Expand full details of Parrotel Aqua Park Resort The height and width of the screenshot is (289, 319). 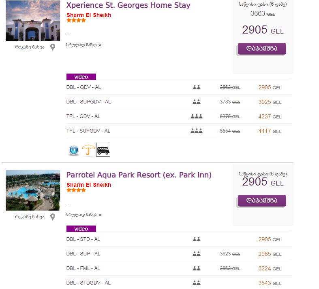[83, 215]
